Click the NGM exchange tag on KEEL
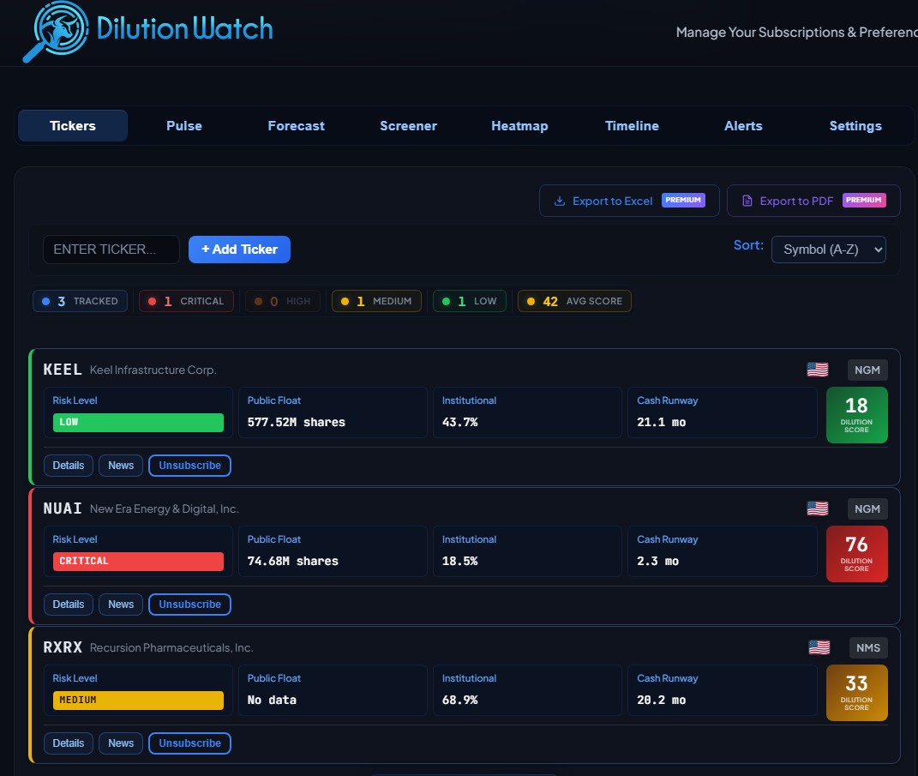This screenshot has width=918, height=776. click(x=867, y=370)
